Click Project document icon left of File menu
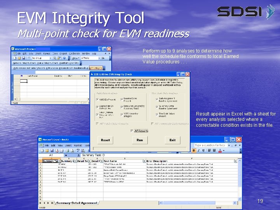The height and width of the screenshot is (210, 280). click(x=15, y=53)
